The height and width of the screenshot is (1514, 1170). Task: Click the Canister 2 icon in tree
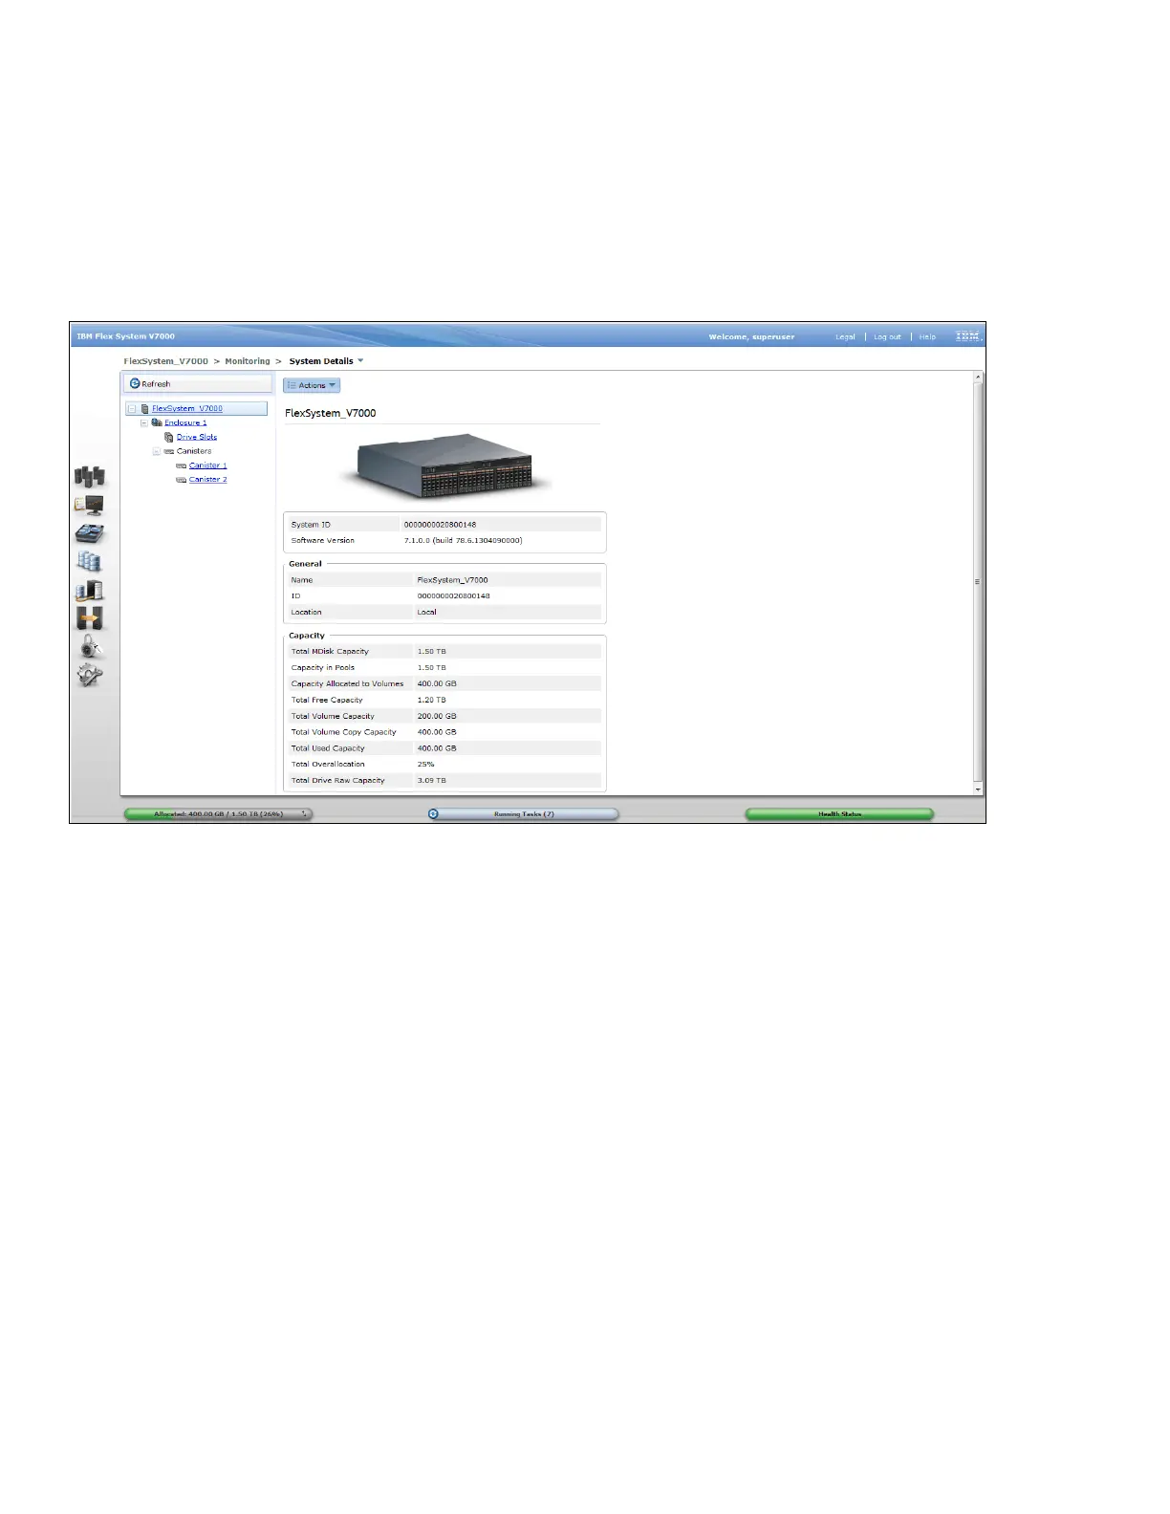pos(182,480)
